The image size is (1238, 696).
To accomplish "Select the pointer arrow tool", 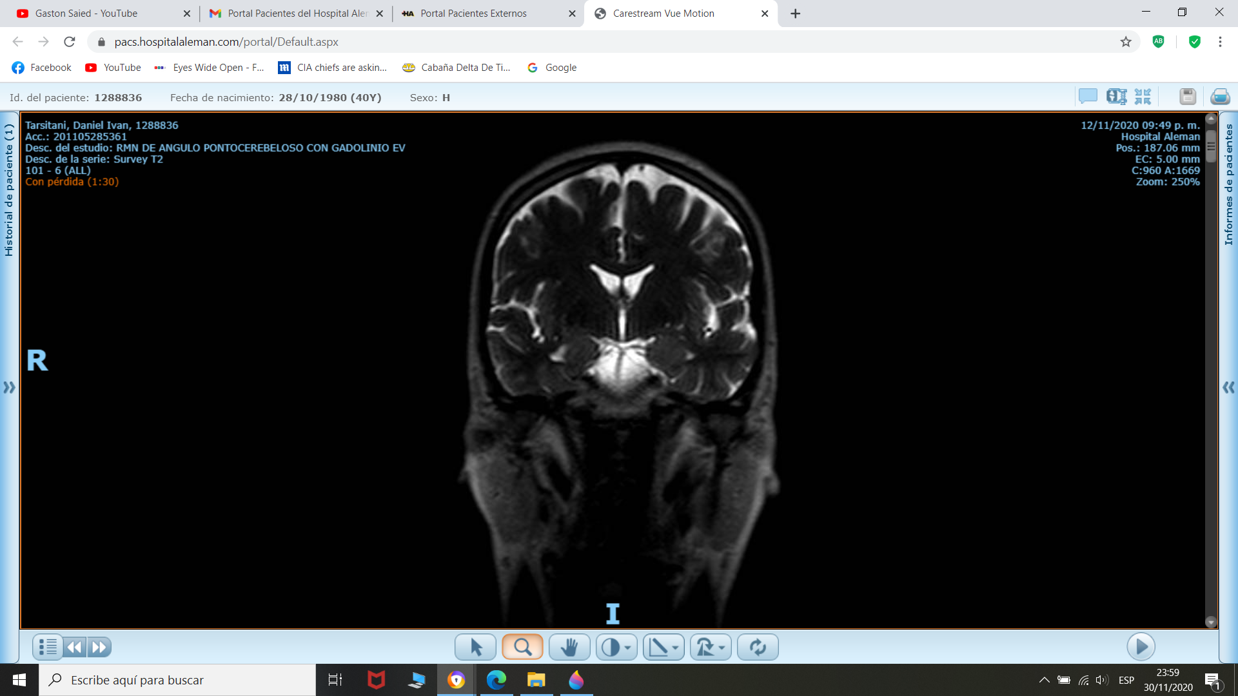I will (x=475, y=647).
